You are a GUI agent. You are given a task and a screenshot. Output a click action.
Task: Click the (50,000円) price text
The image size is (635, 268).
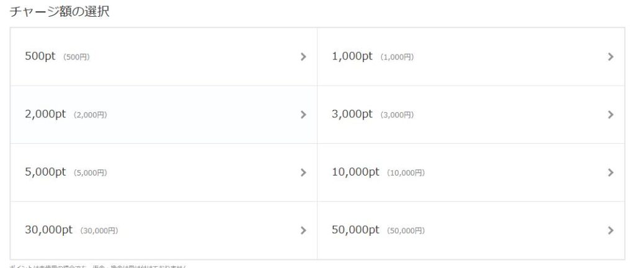click(x=406, y=231)
